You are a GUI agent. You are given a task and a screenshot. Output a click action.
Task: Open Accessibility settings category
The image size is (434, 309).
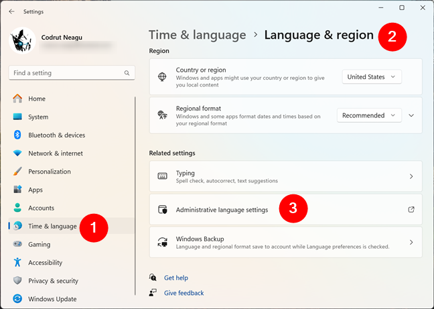[x=72, y=263]
